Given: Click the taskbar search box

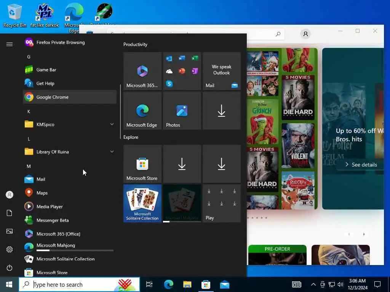Looking at the screenshot, I should [x=79, y=284].
